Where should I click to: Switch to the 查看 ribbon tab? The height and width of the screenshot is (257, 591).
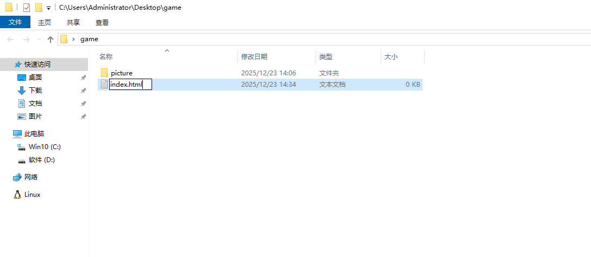click(x=102, y=22)
